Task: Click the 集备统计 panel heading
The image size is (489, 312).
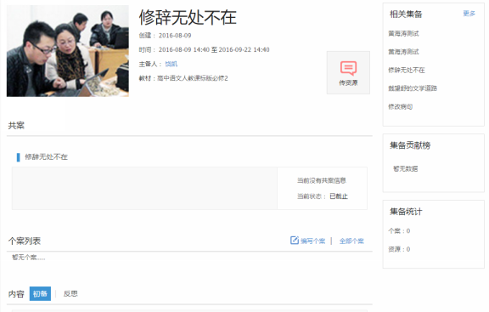Action: point(406,212)
